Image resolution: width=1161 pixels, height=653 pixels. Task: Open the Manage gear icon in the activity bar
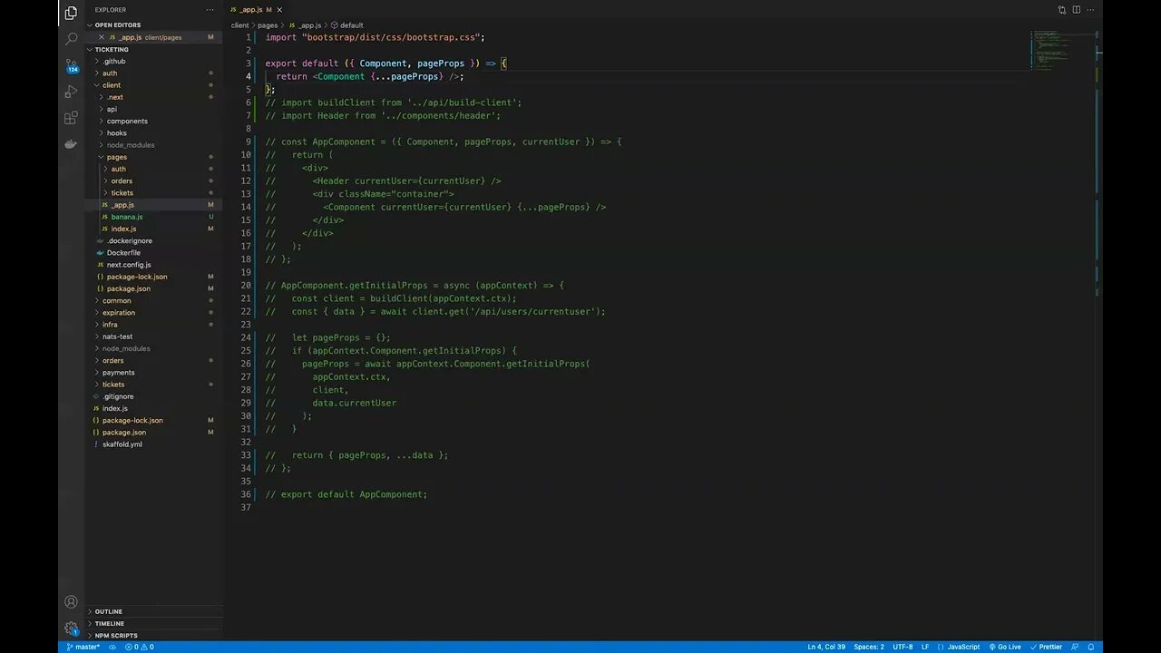71,628
